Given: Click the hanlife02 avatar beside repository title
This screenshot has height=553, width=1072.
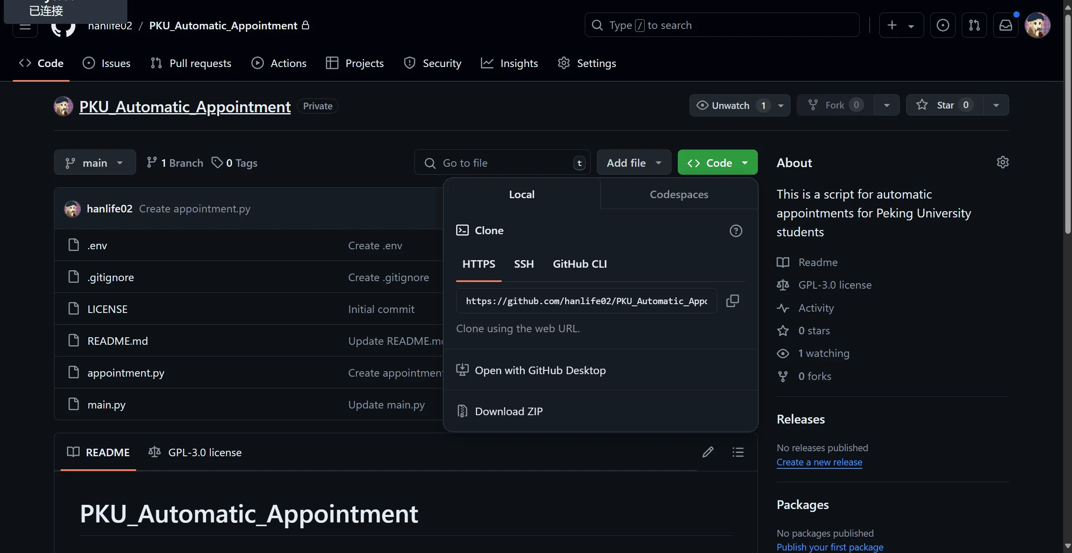Looking at the screenshot, I should point(64,106).
